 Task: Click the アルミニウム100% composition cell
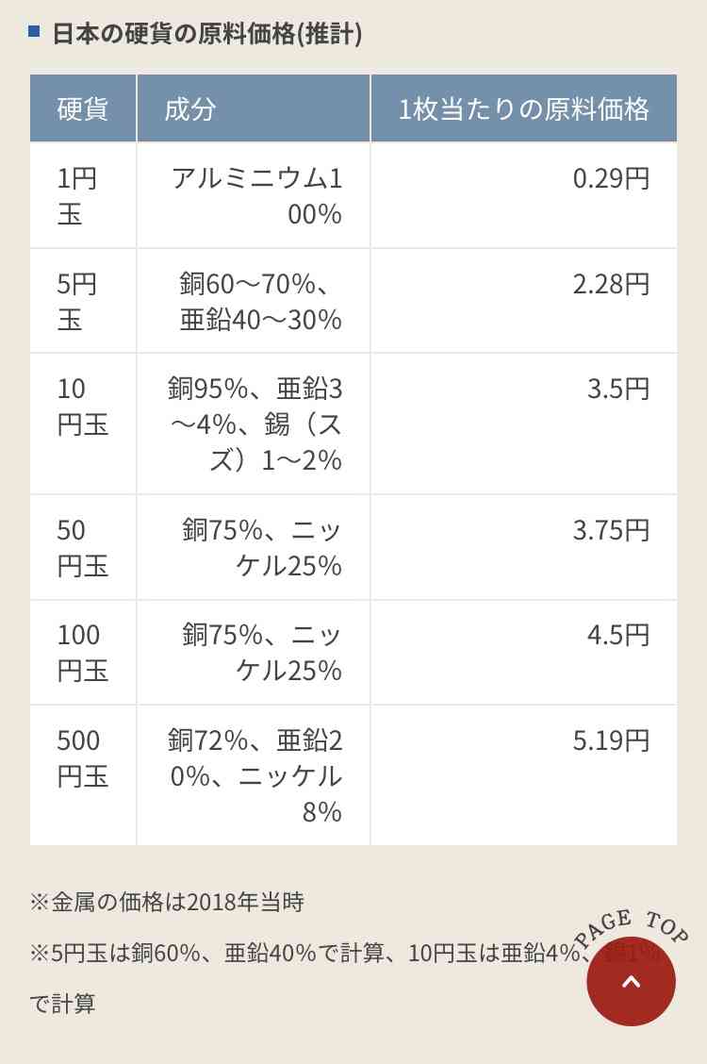point(254,195)
